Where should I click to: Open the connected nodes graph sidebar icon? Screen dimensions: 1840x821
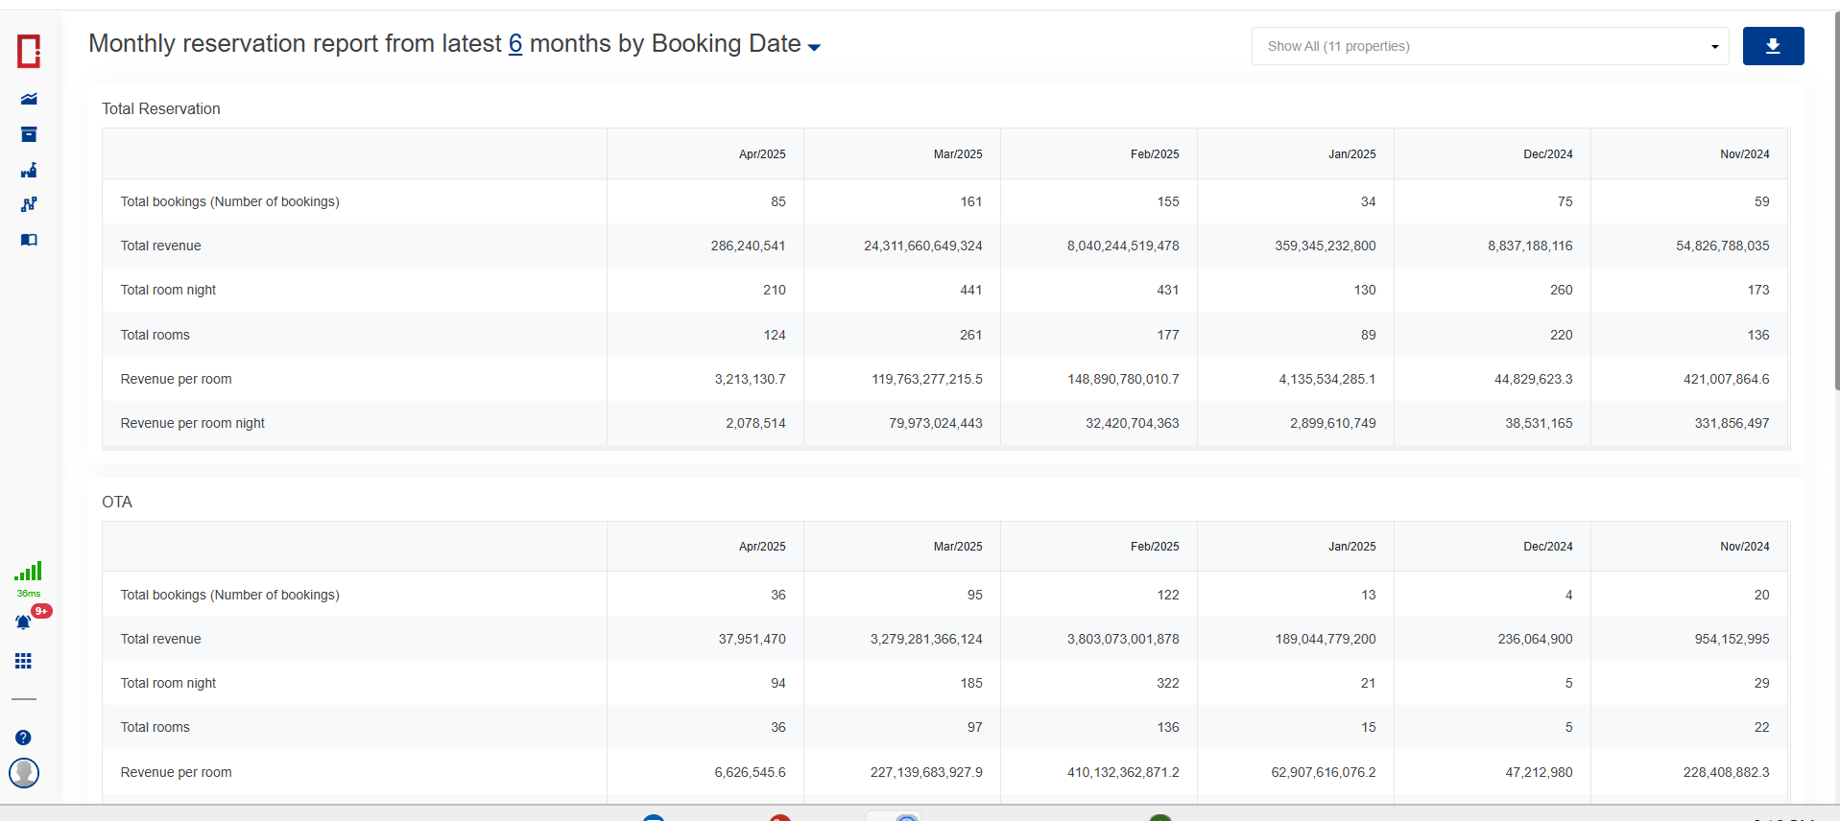29,204
